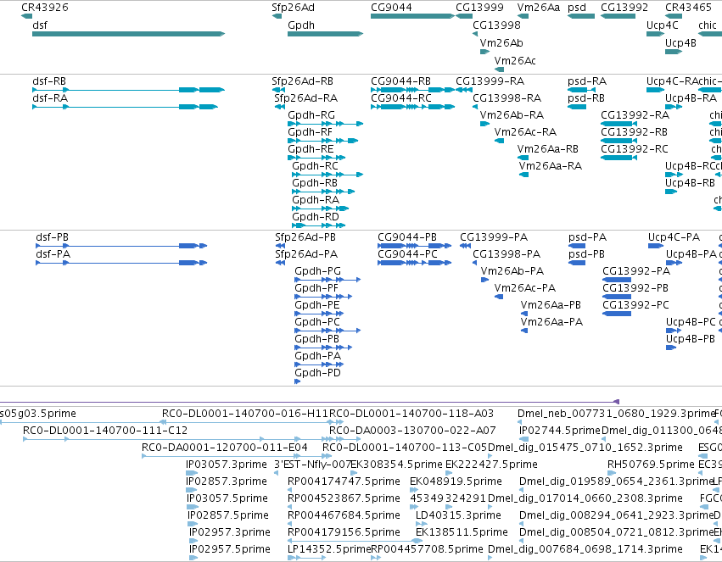Select the CG13999-PA protein label
This screenshot has height=562, width=722.
(494, 237)
